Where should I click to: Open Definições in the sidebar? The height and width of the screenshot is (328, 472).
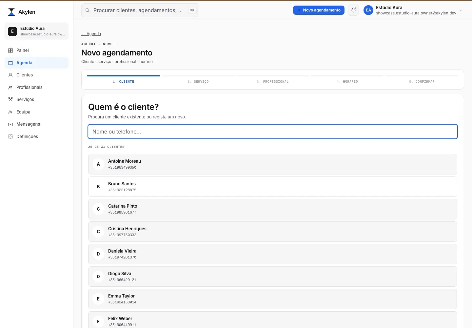coord(37,137)
